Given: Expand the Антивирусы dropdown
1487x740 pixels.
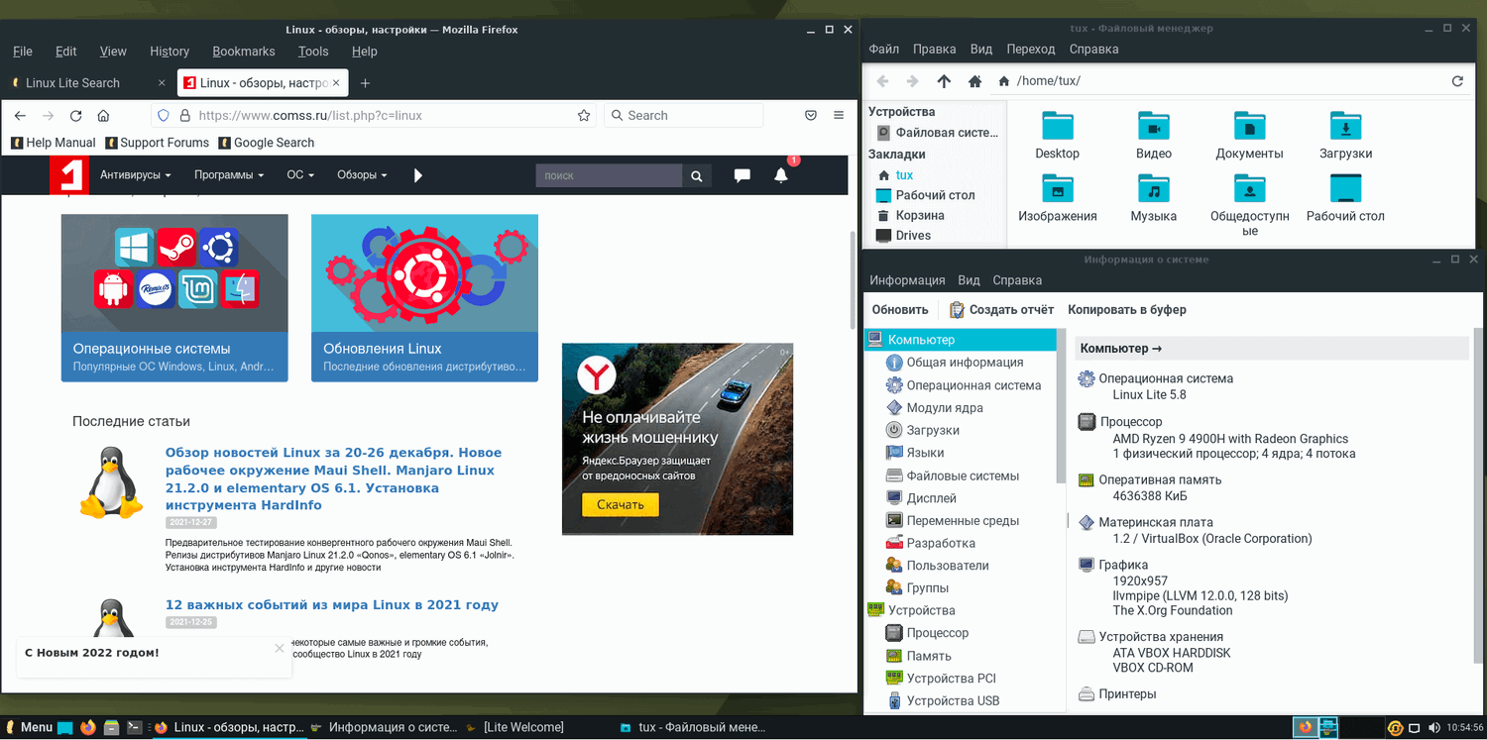Looking at the screenshot, I should point(136,175).
